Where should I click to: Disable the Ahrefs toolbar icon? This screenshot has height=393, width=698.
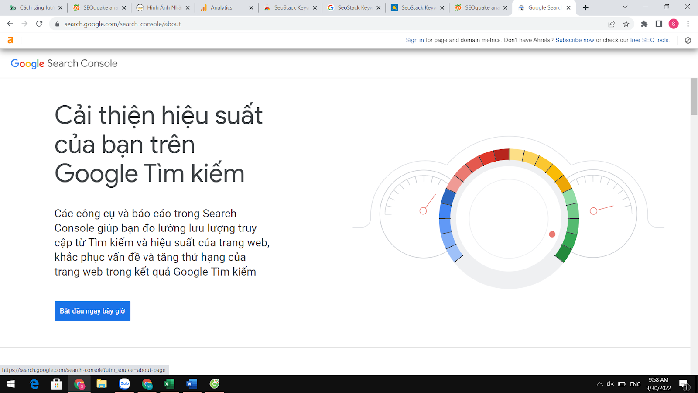pos(688,40)
